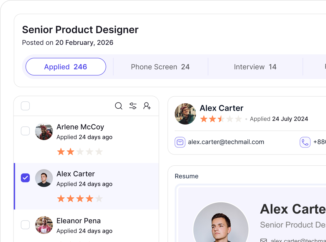Rate Arlene McCoy three stars

point(80,152)
